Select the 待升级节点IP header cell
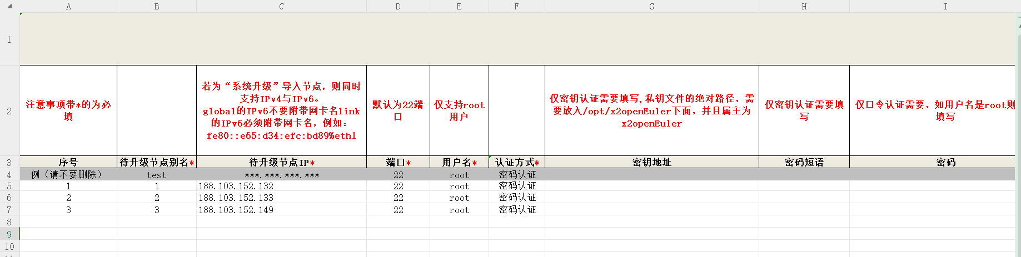1021x257 pixels. pos(281,162)
